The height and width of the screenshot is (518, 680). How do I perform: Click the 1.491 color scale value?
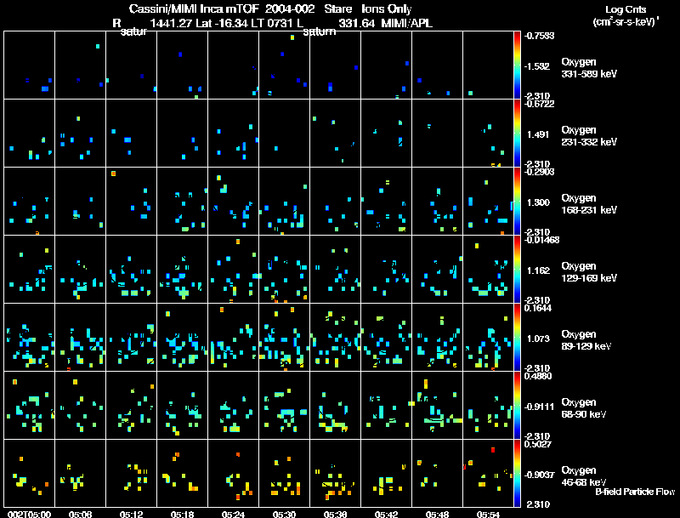pyautogui.click(x=538, y=134)
